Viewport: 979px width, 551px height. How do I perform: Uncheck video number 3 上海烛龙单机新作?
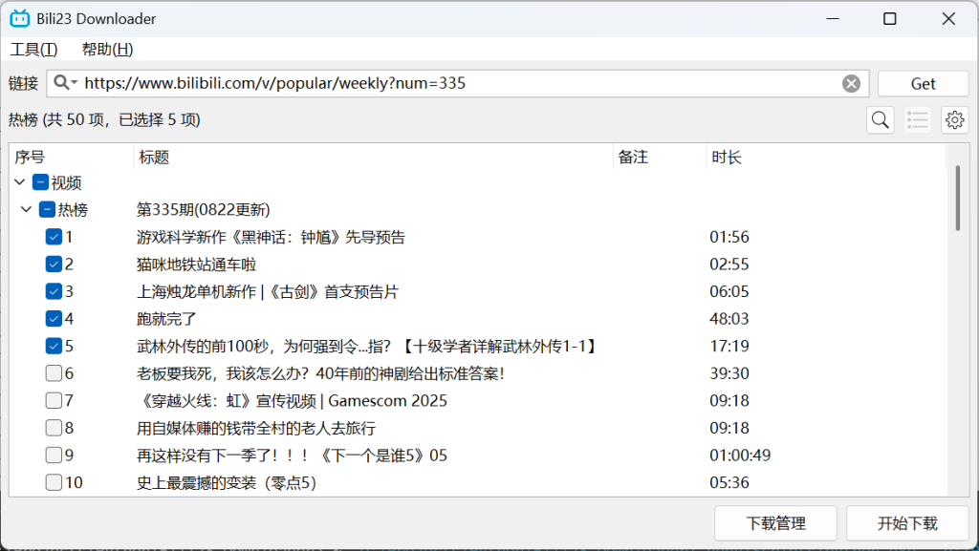pyautogui.click(x=54, y=291)
